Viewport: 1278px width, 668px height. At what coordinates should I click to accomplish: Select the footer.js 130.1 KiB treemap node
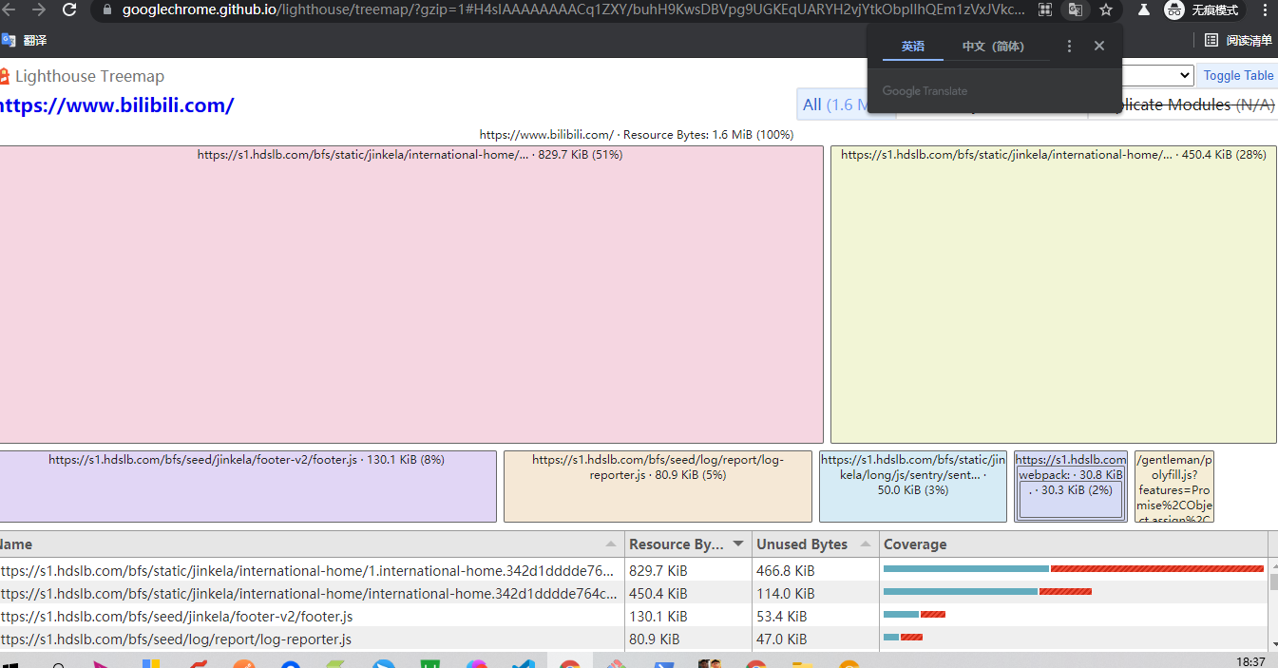tap(247, 487)
